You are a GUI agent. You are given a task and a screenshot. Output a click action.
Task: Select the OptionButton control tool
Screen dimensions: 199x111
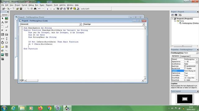(x=7, y=31)
